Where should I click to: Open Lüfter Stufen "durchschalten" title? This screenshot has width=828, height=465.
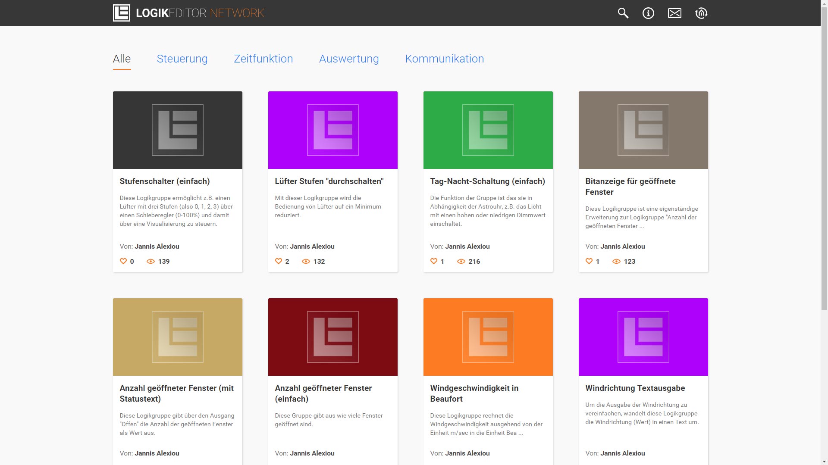[329, 181]
